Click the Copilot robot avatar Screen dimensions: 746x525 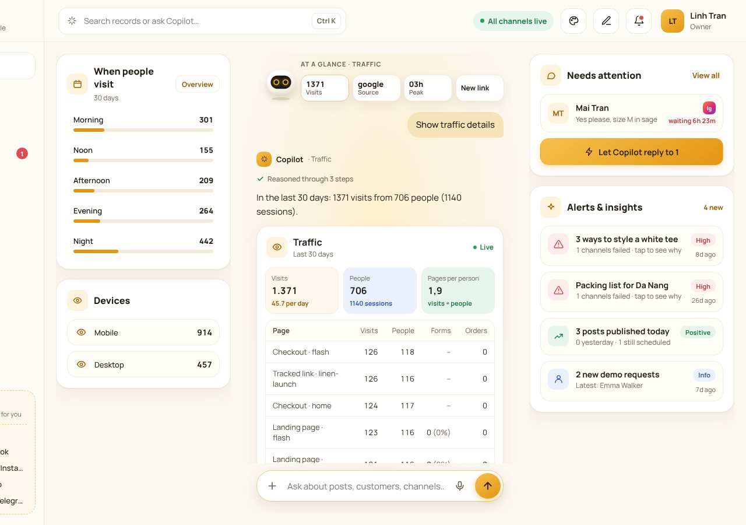coord(281,84)
